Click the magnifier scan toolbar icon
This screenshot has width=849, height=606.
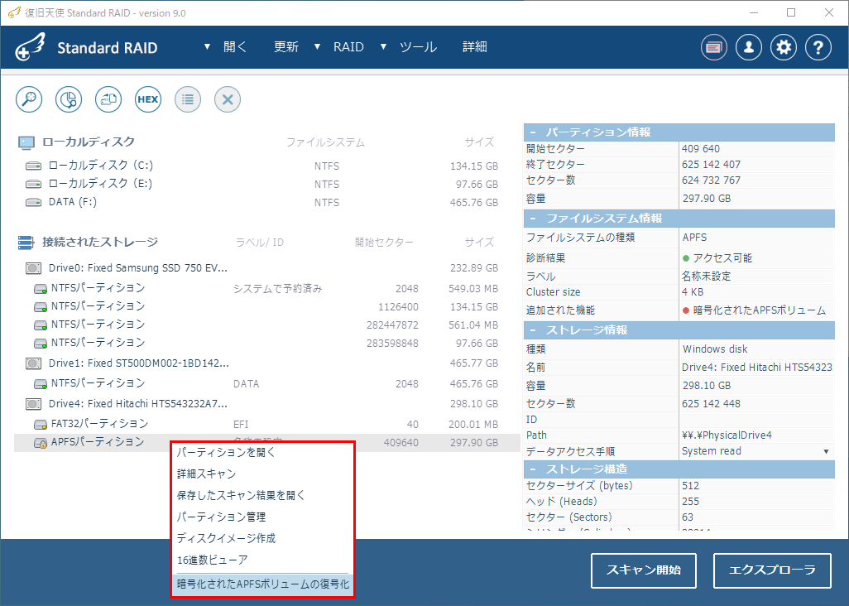pyautogui.click(x=29, y=99)
